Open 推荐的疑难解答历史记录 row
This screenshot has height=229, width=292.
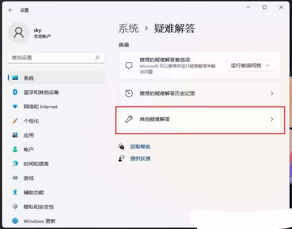pos(200,93)
